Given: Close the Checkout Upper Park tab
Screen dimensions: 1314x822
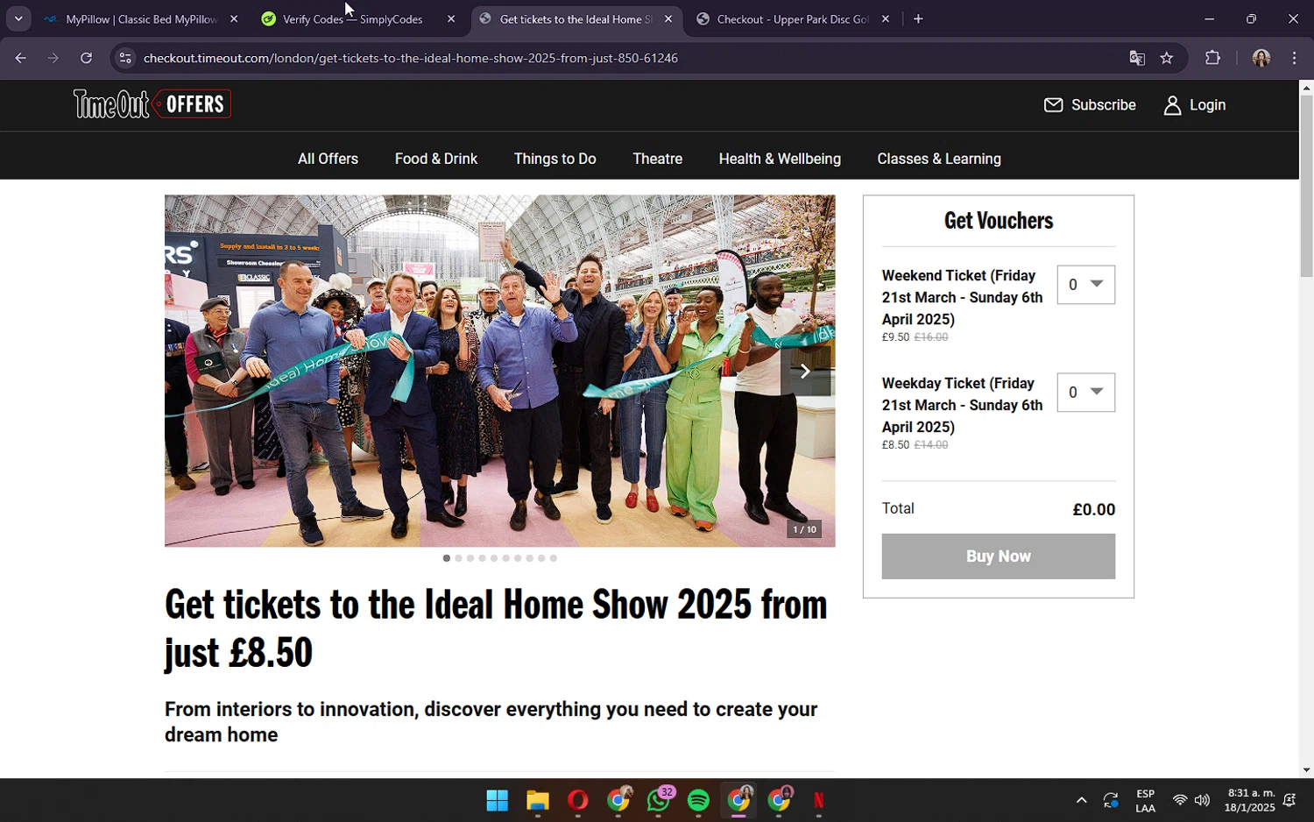Looking at the screenshot, I should [886, 18].
